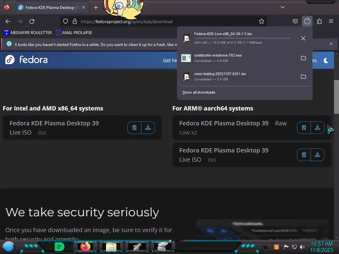
Task: Toggle dark mode with the moon icon
Action: coord(326,61)
